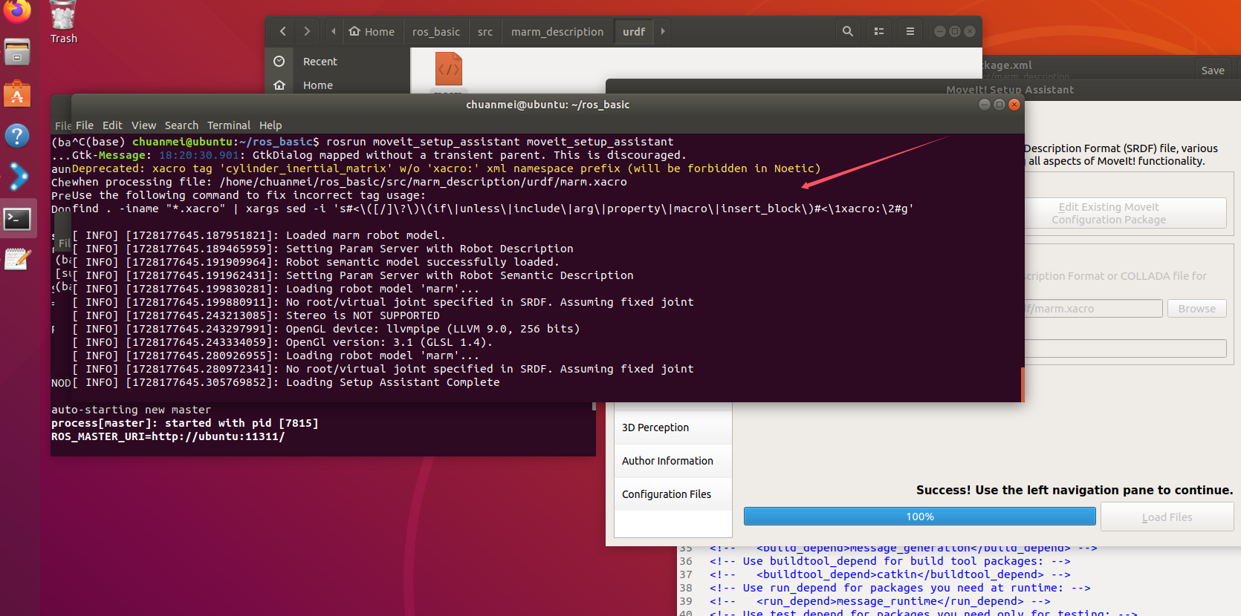
Task: Open the Terminal icon in the dock
Action: pos(17,219)
